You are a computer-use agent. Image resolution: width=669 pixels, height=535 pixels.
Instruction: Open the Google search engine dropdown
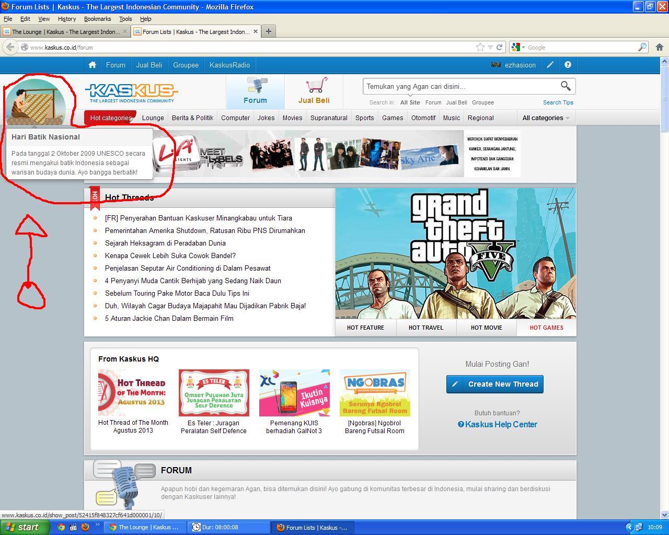click(518, 47)
